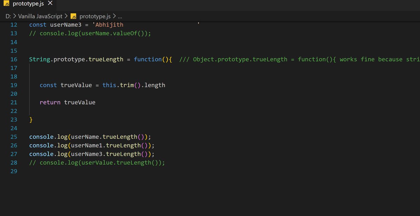Click the JS file icon in the breadcrumb bar
Viewport: 420px width, 216px height.
point(73,16)
